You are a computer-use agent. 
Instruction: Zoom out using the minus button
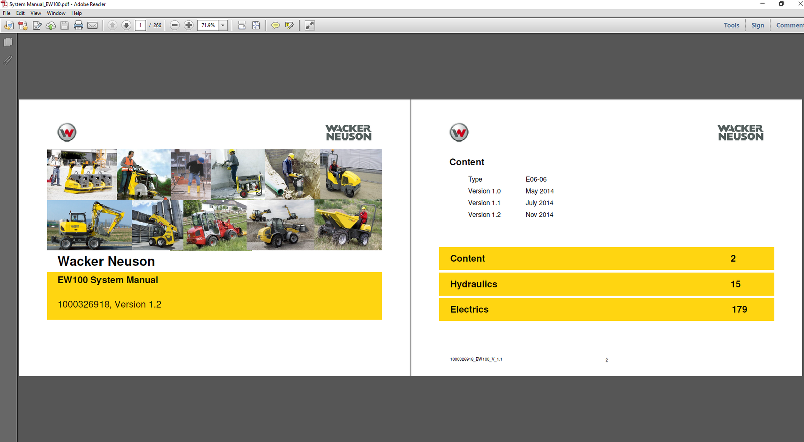[x=175, y=25]
